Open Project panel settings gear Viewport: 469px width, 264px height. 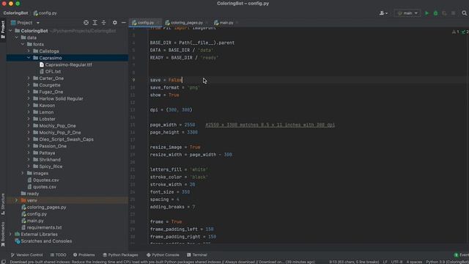[x=115, y=23]
